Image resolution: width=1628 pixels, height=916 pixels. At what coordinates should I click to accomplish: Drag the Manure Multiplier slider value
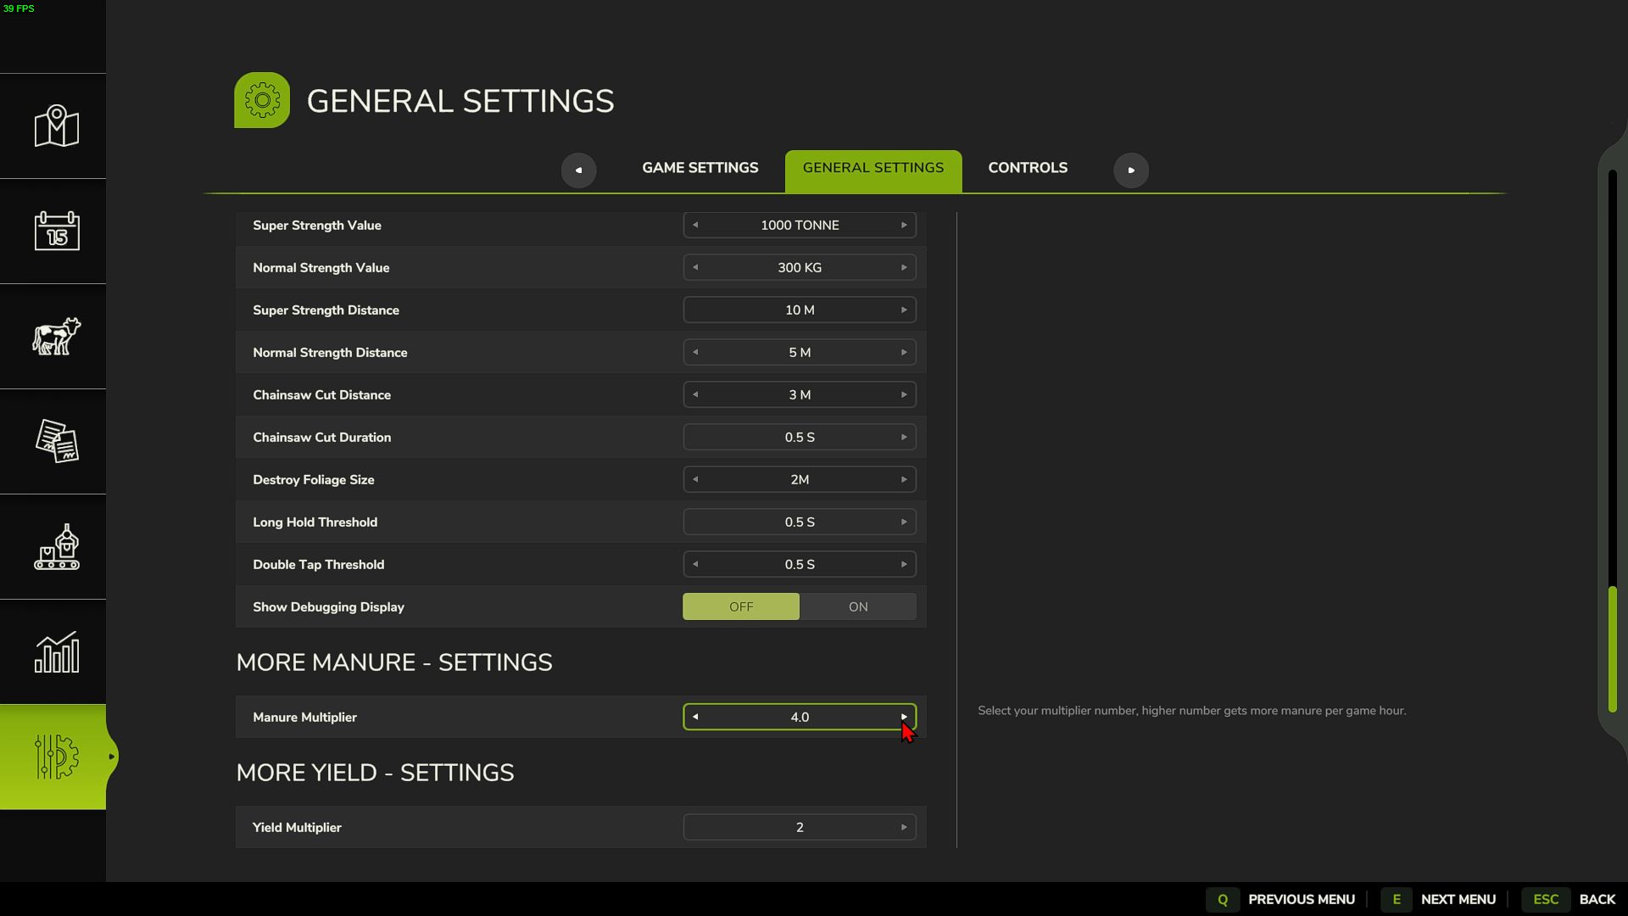pyautogui.click(x=800, y=716)
